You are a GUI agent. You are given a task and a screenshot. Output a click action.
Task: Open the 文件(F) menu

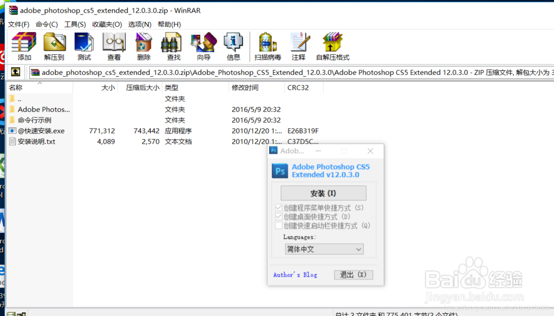pyautogui.click(x=19, y=24)
